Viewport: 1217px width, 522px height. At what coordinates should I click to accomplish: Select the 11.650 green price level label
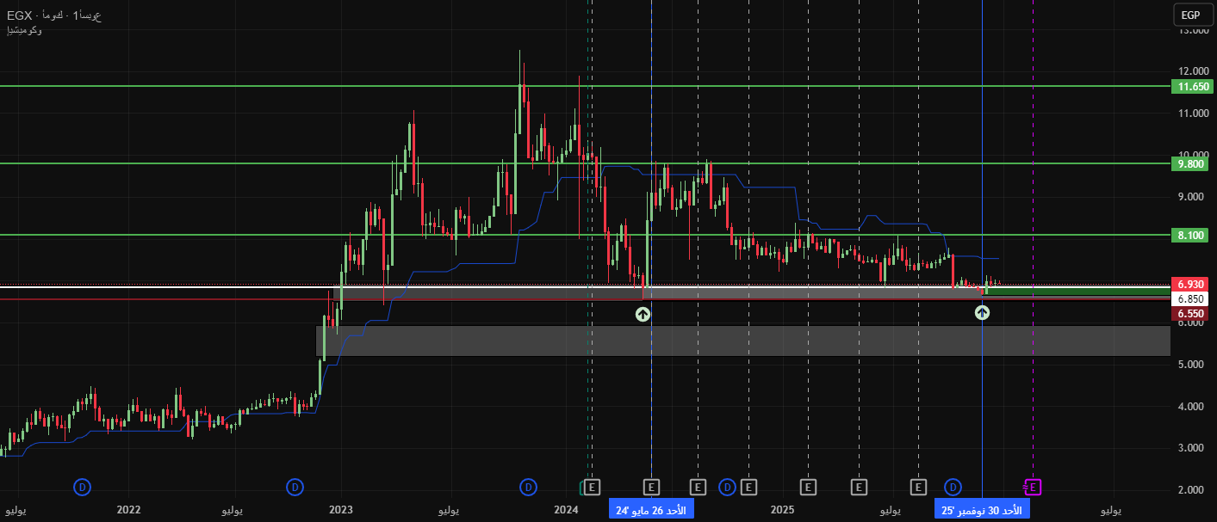(1193, 87)
